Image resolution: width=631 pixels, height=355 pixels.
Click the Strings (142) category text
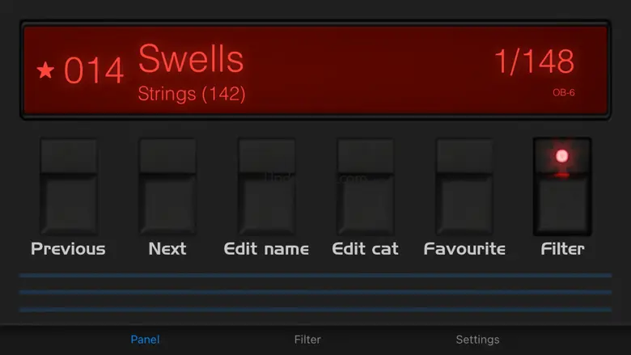tap(192, 94)
